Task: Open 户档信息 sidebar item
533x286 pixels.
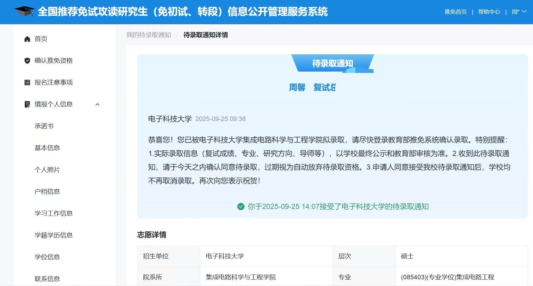Action: (x=47, y=192)
